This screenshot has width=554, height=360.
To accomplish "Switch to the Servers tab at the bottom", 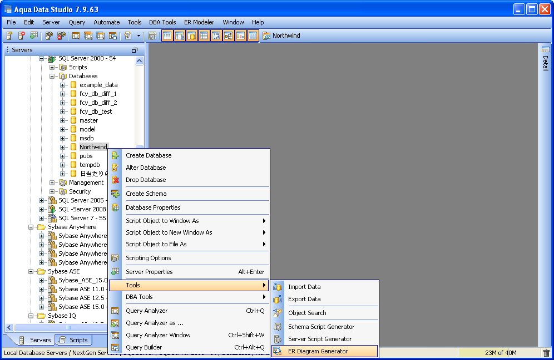I will pyautogui.click(x=36, y=340).
